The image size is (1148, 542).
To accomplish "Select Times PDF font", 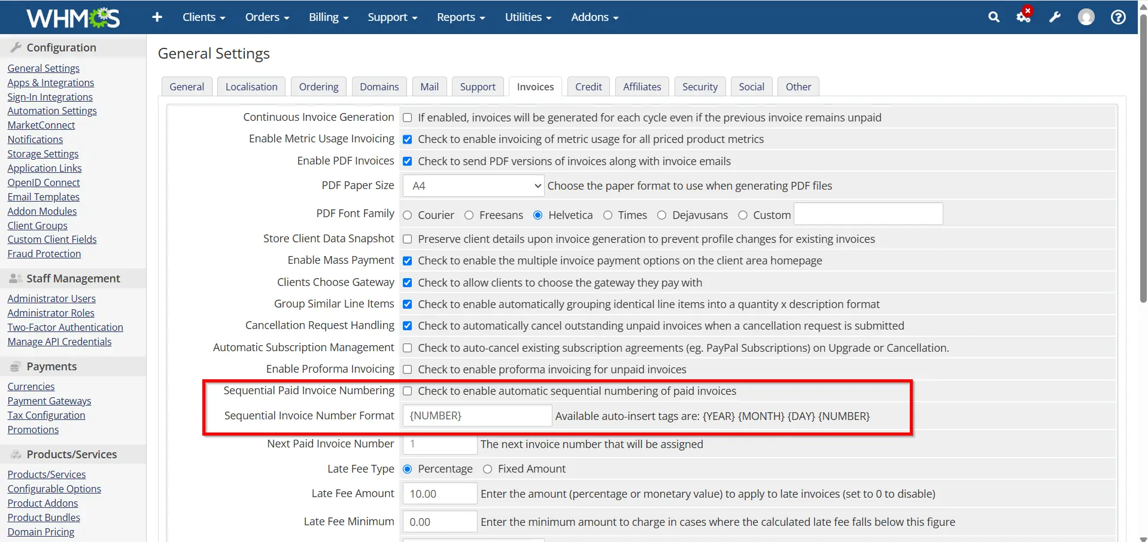I will click(x=608, y=215).
